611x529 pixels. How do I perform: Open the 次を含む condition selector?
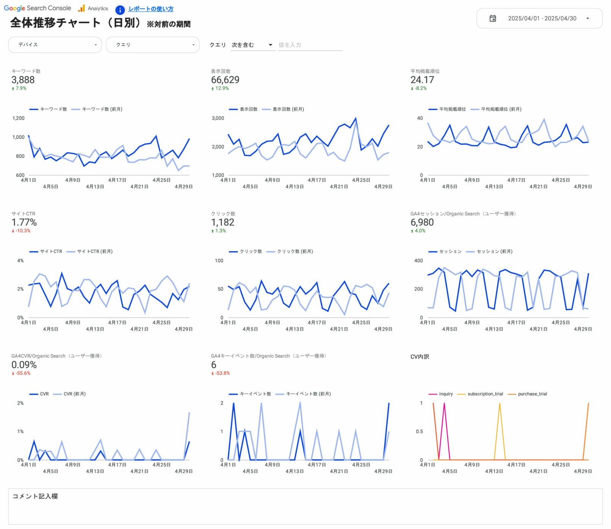pyautogui.click(x=252, y=45)
